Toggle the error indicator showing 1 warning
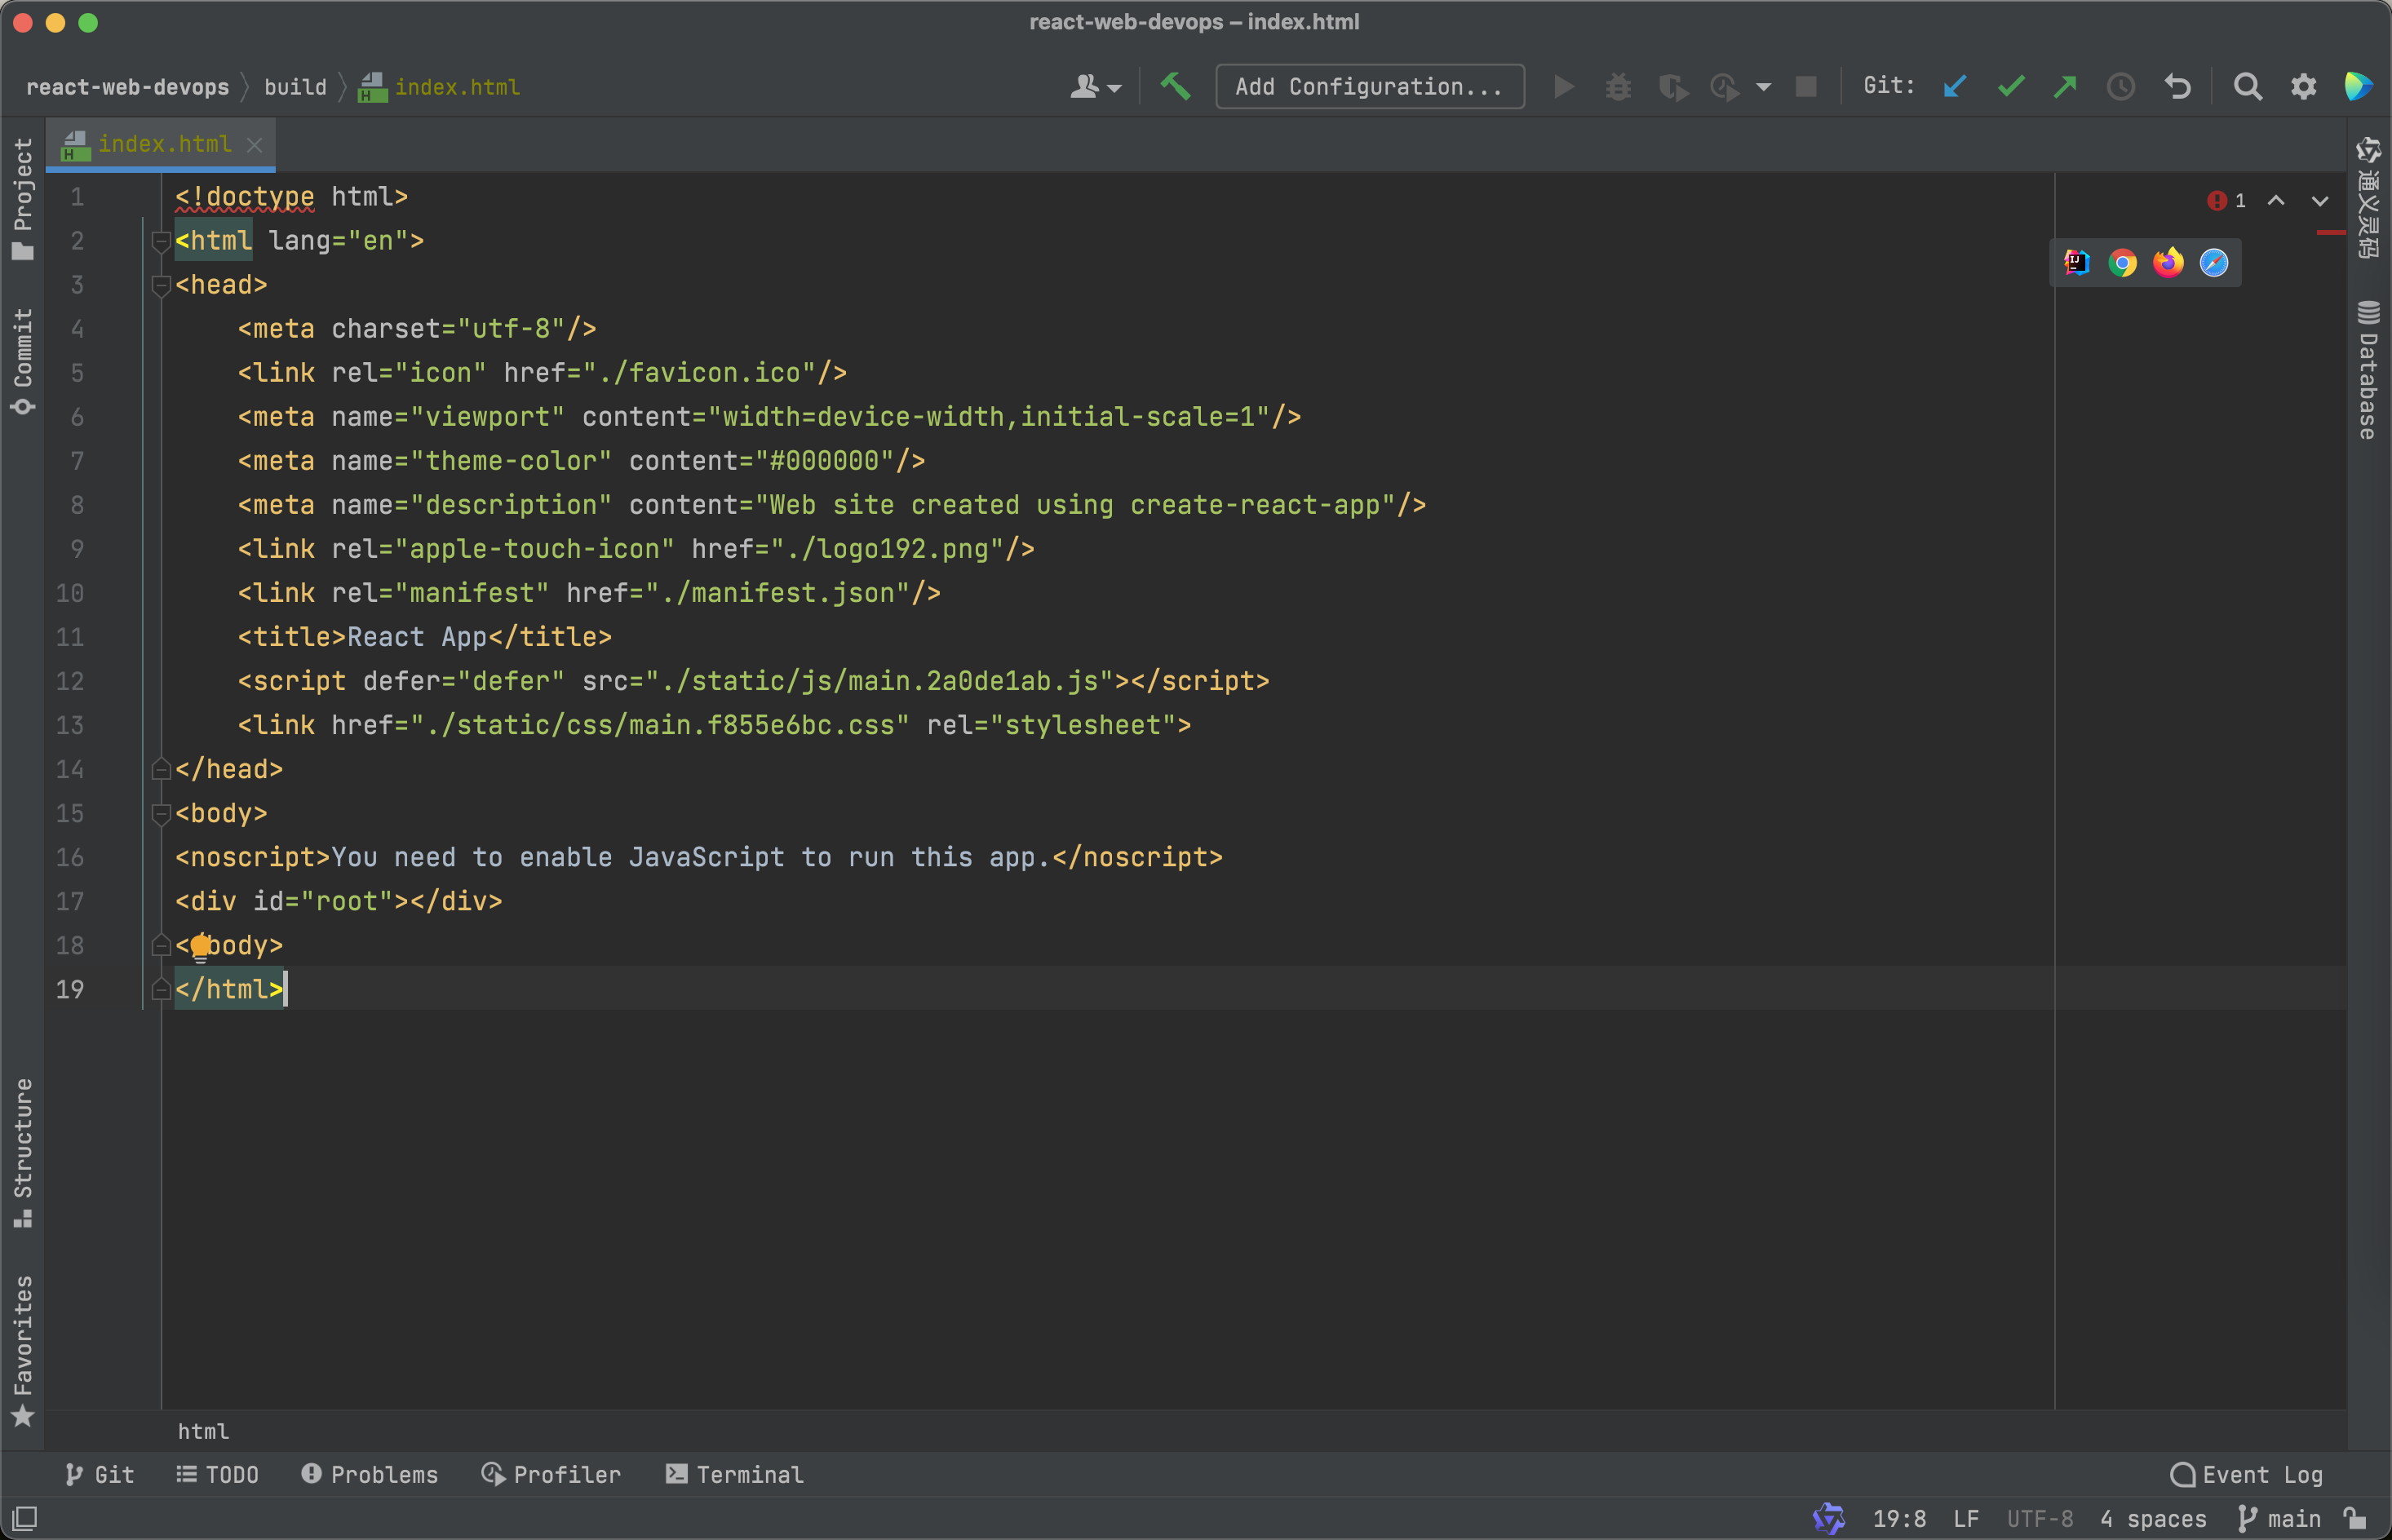The image size is (2392, 1540). coord(2228,199)
